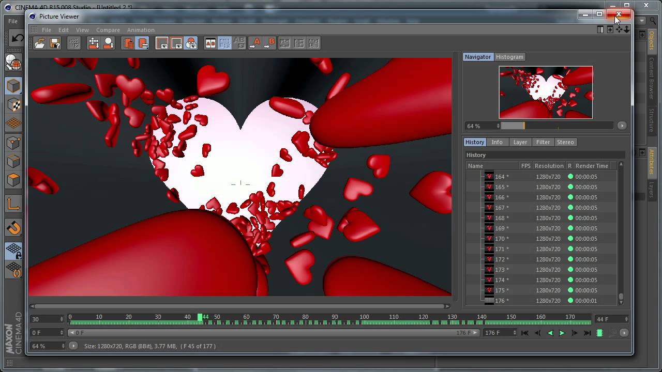The image size is (662, 372).
Task: Click the Set as B icon
Action: [x=269, y=43]
